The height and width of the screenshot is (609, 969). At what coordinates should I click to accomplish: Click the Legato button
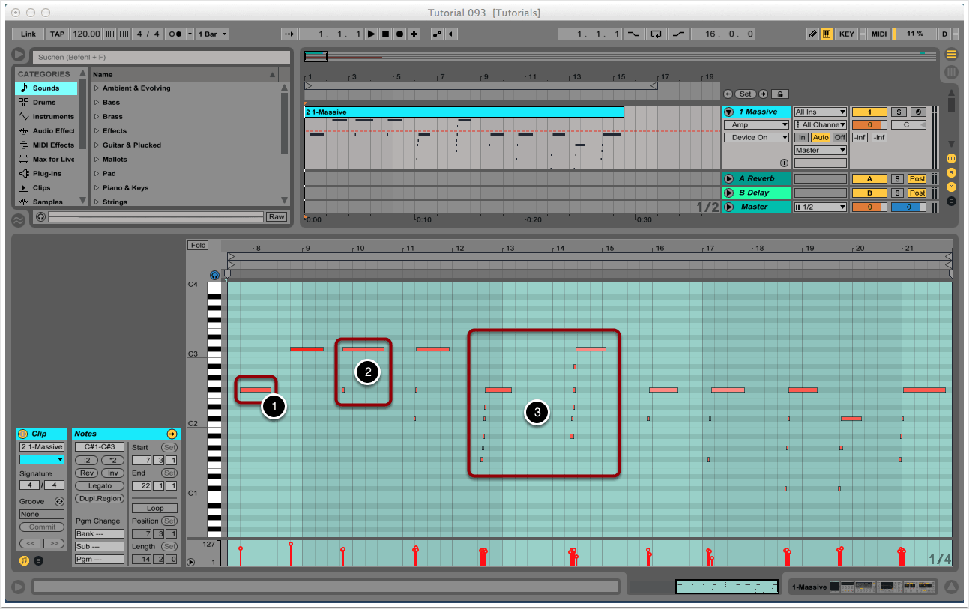click(x=99, y=485)
